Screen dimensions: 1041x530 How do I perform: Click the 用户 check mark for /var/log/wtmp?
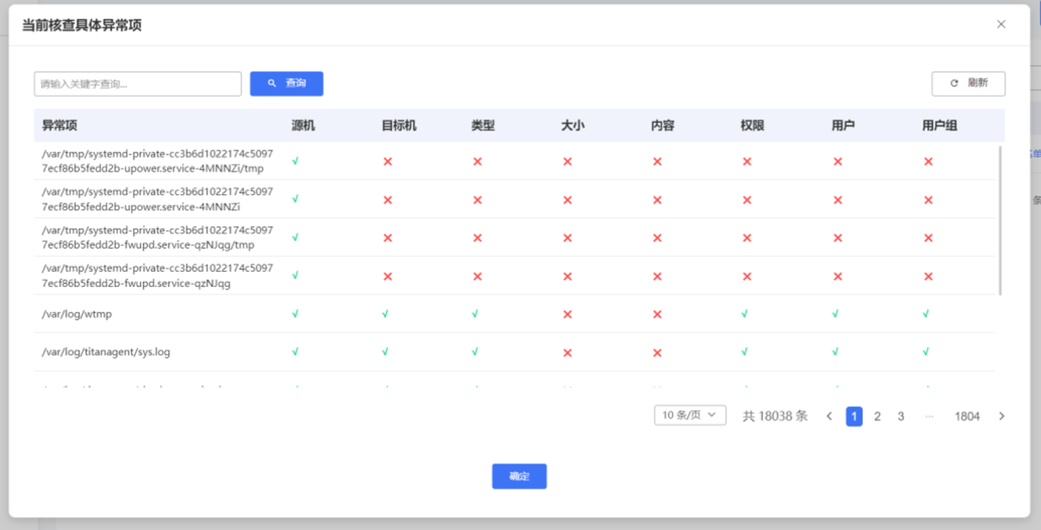[835, 313]
